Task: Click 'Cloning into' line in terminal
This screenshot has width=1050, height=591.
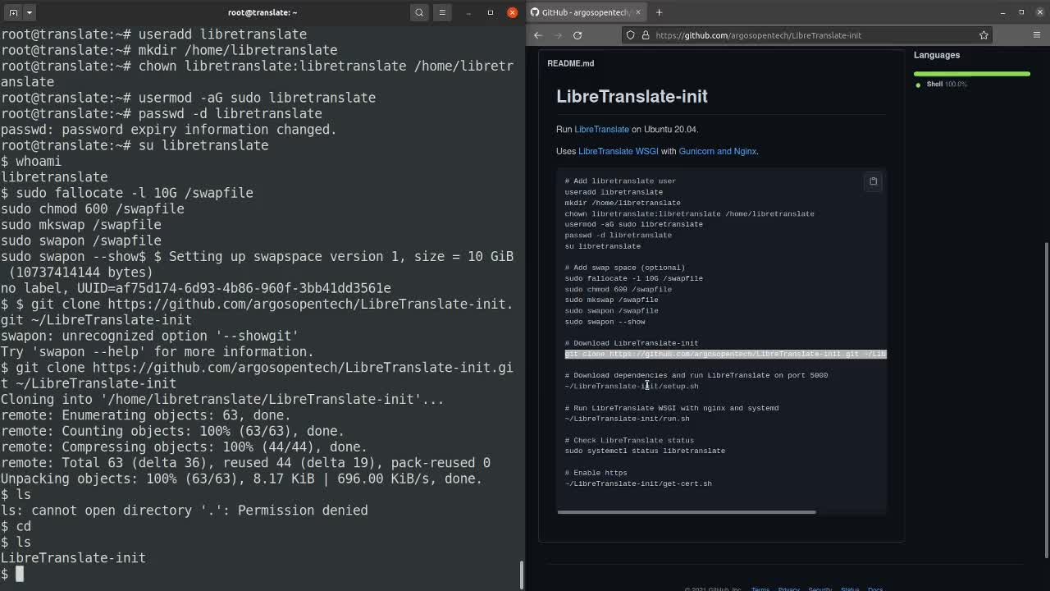Action: [x=221, y=400]
